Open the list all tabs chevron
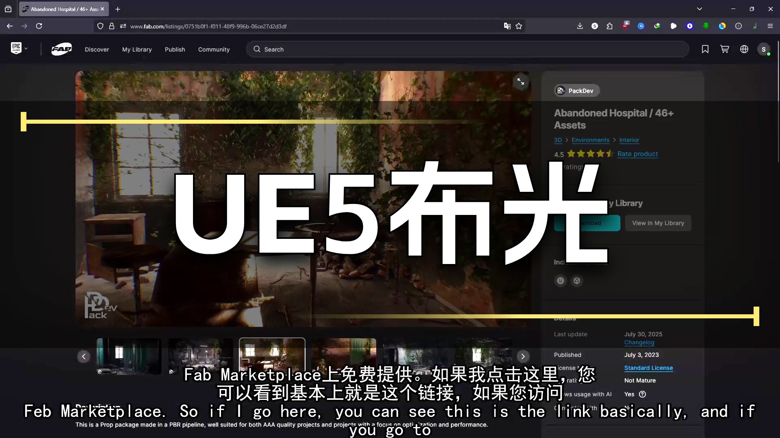The width and height of the screenshot is (780, 438). (700, 9)
